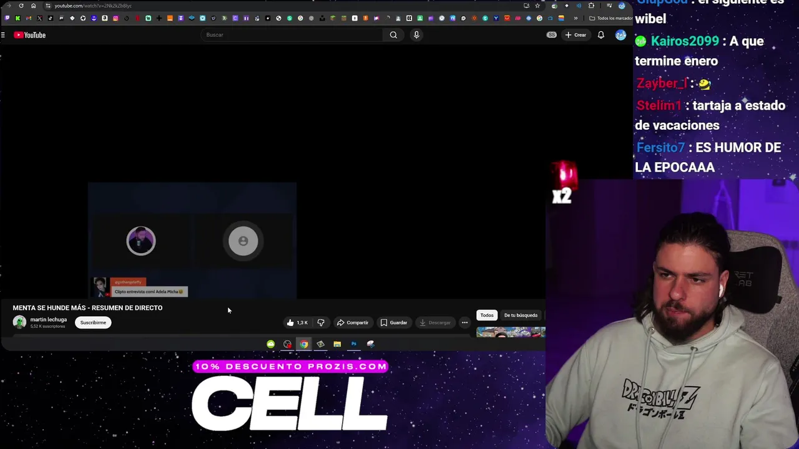Click the Descargar download button
Screen dimensions: 799x449
point(435,322)
